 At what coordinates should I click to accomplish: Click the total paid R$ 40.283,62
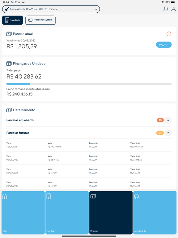[24, 77]
